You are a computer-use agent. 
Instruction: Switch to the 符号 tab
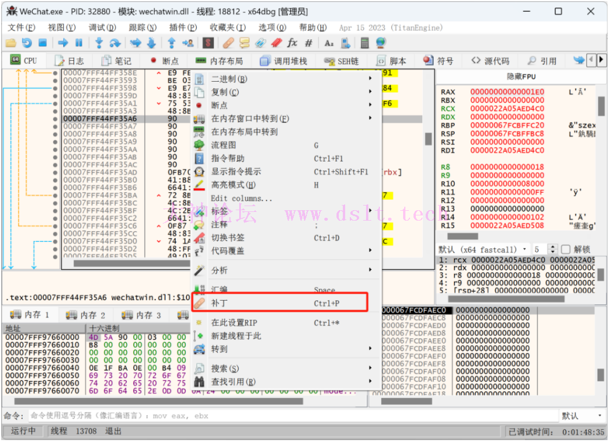pos(439,61)
